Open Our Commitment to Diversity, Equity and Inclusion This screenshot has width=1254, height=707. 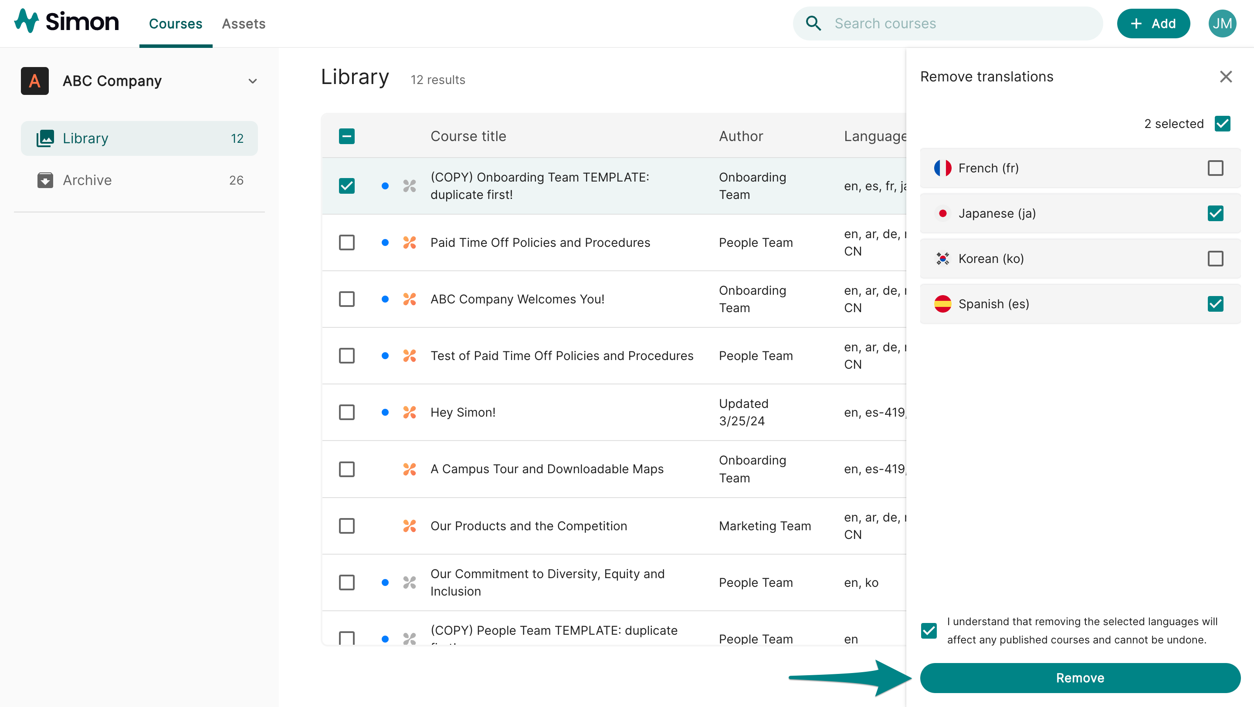[547, 582]
